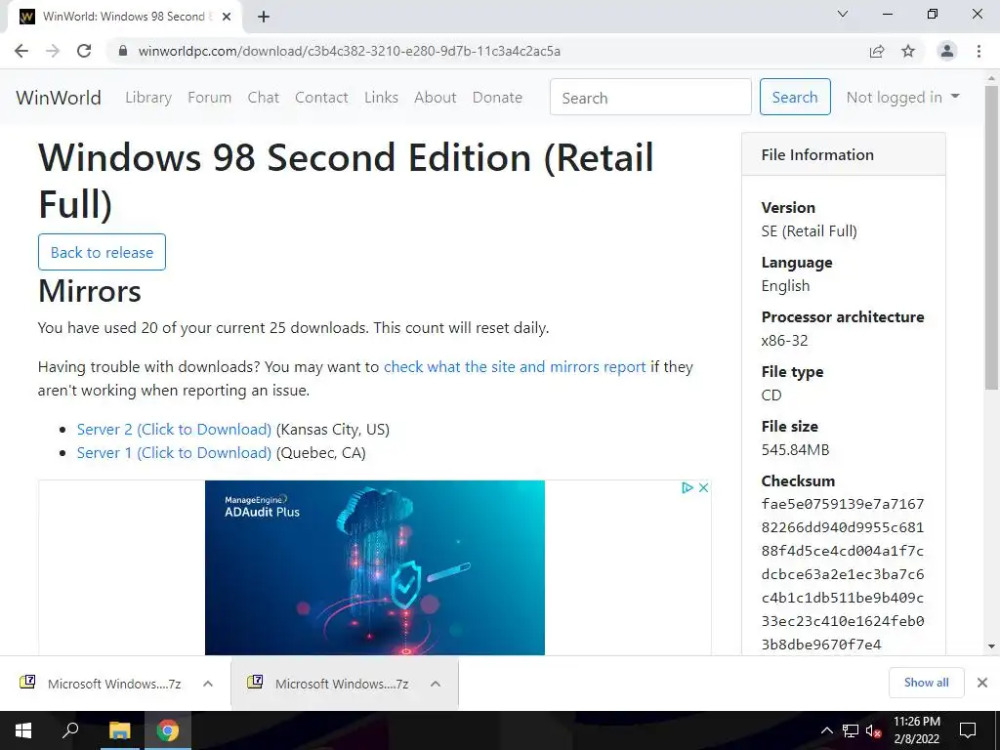
Task: Click the network tray icon
Action: click(851, 730)
